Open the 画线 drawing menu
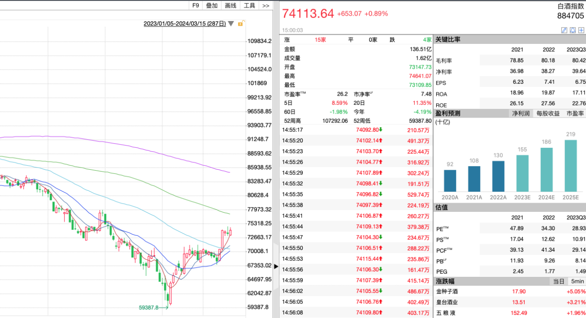The image size is (586, 318). (x=231, y=5)
